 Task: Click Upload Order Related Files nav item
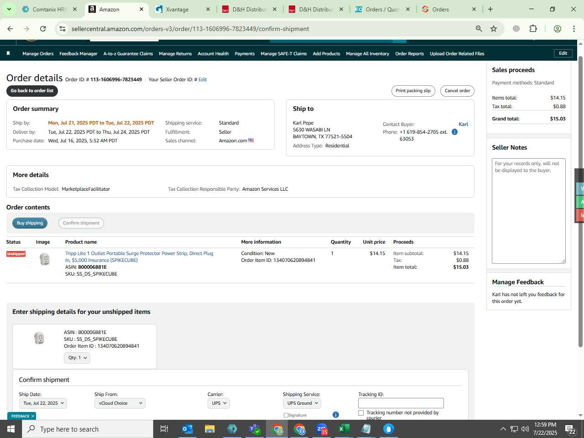[457, 54]
